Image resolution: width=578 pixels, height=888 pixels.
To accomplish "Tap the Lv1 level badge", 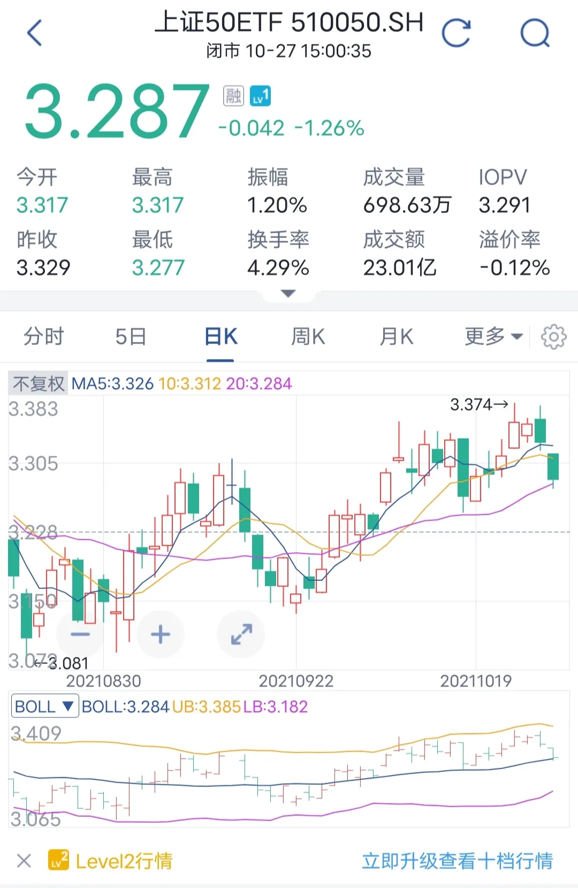I will [x=261, y=96].
